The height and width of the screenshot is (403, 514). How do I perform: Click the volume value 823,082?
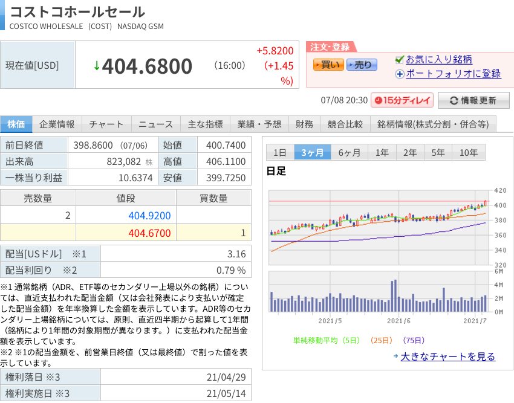pyautogui.click(x=123, y=161)
